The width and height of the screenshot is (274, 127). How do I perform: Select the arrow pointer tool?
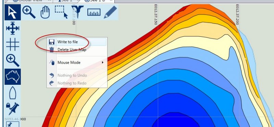(13, 12)
